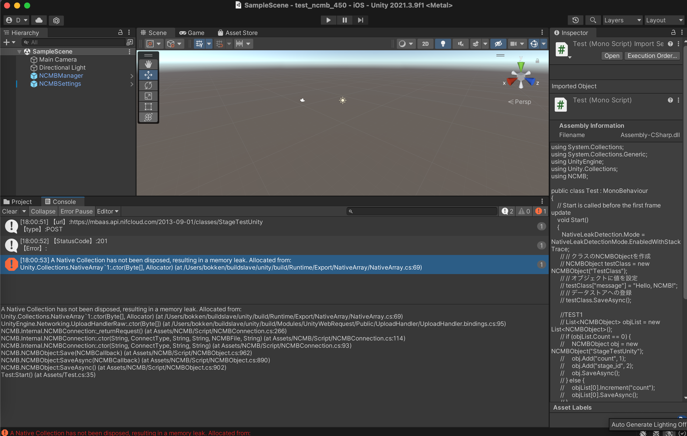Viewport: 687px width, 436px height.
Task: Mute scene audio in the Scene view toolbar
Action: point(460,44)
